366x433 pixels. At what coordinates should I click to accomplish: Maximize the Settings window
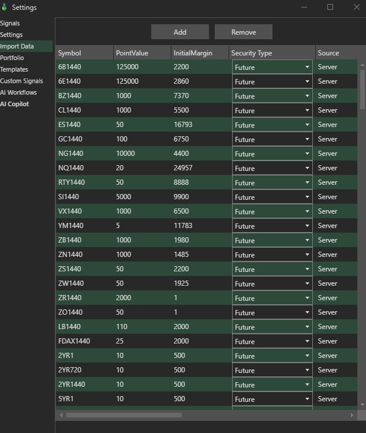tap(330, 7)
